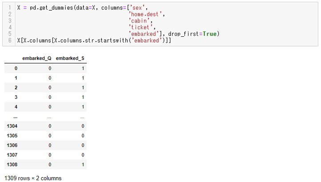The width and height of the screenshot is (321, 182).
Task: Select the embarked_Q column header
Action: click(x=37, y=58)
